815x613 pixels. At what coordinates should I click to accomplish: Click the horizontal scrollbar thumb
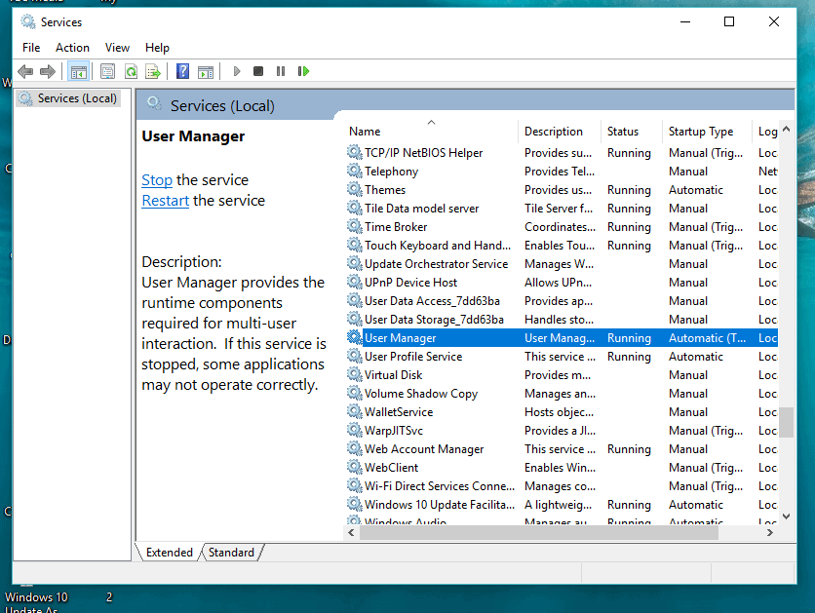coord(538,532)
